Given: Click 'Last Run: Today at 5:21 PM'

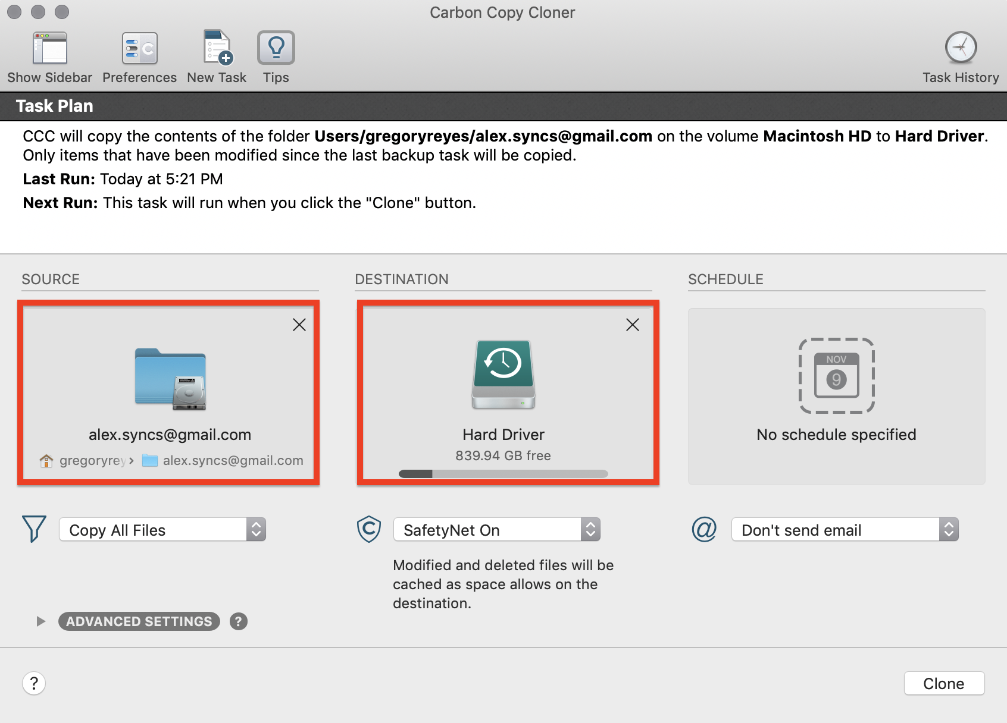Looking at the screenshot, I should coord(123,179).
